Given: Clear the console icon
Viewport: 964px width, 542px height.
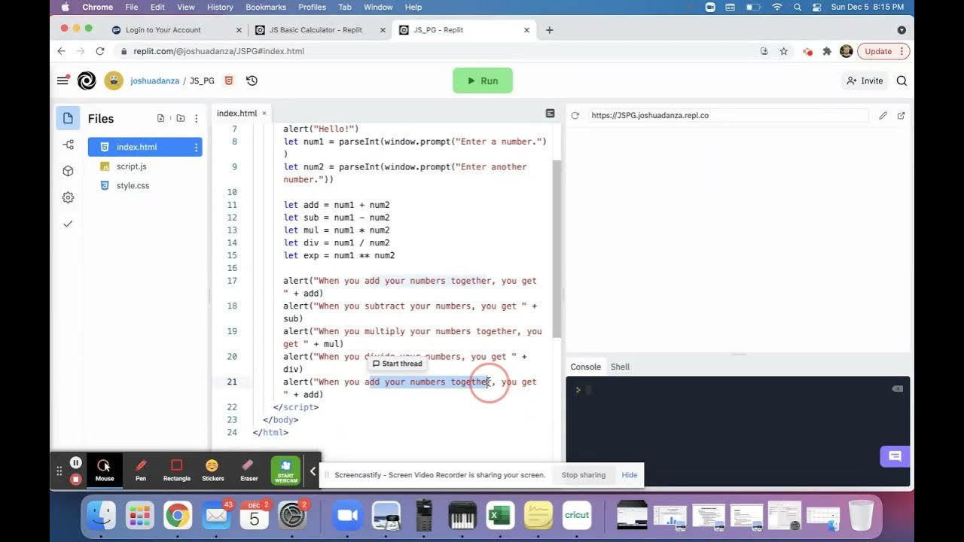Looking at the screenshot, I should (x=897, y=389).
